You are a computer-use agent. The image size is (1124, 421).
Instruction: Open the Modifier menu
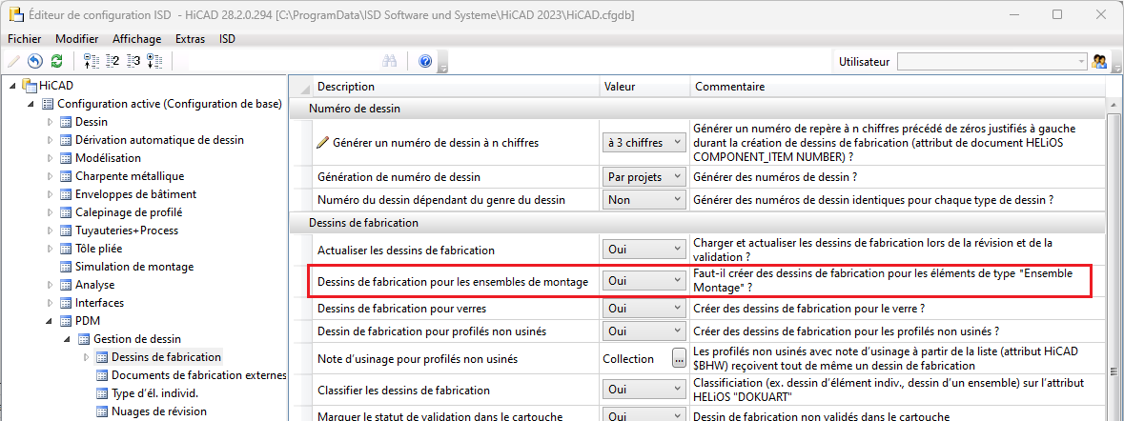point(76,39)
